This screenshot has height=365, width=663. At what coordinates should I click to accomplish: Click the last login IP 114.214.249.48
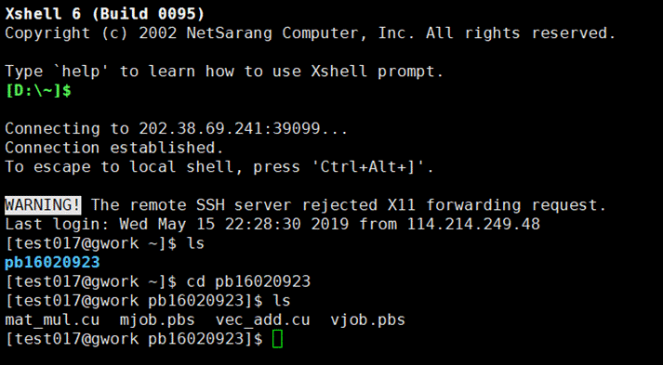pos(473,224)
